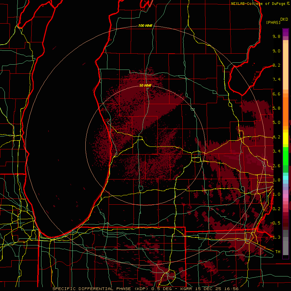Select the -0.5 scale label

pos(275,223)
